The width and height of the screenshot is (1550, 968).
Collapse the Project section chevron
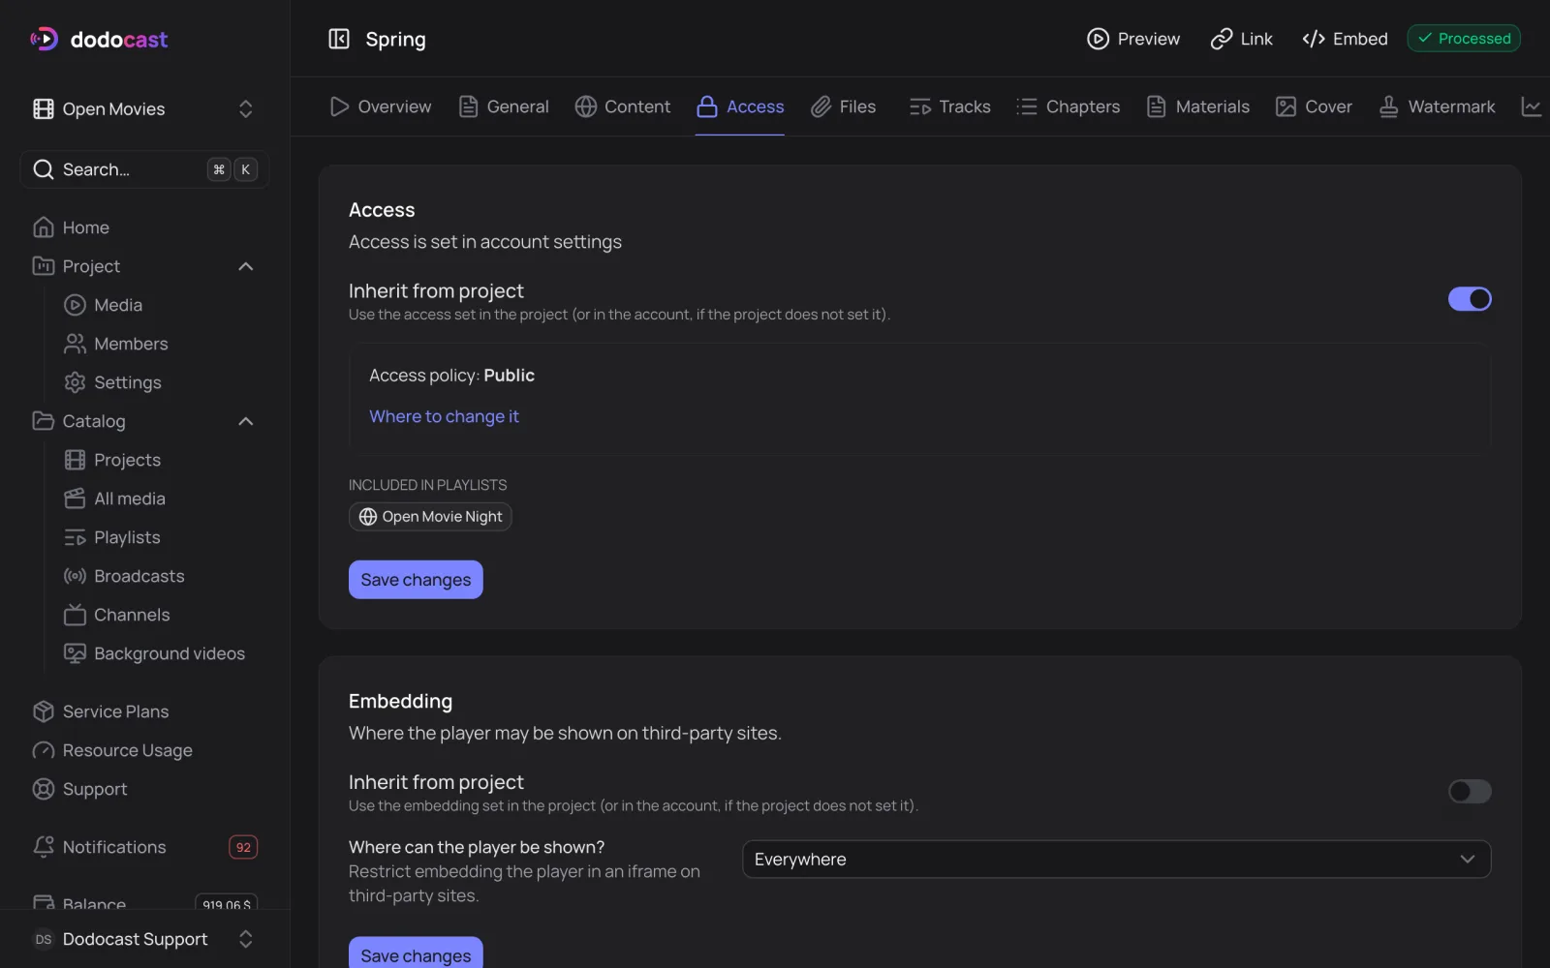246,266
